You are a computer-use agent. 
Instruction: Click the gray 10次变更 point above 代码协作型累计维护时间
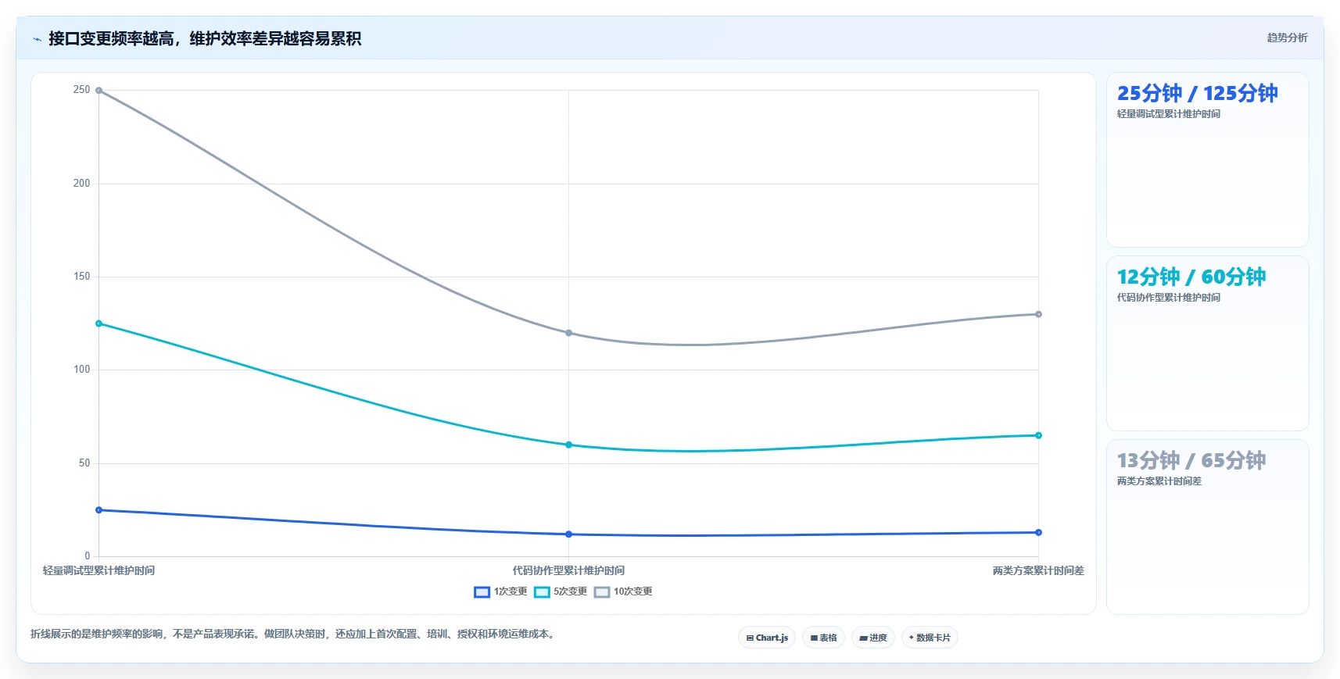[x=568, y=333]
